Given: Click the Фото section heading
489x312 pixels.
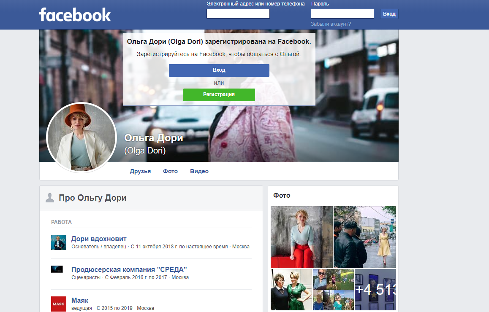Looking at the screenshot, I should (x=282, y=195).
